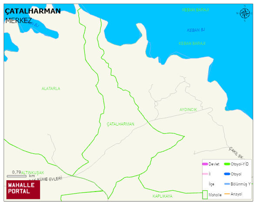Viewport: 257px width, 205px height.
Task: Click the Bölünmüş Y legend label
Action: [x=240, y=184]
